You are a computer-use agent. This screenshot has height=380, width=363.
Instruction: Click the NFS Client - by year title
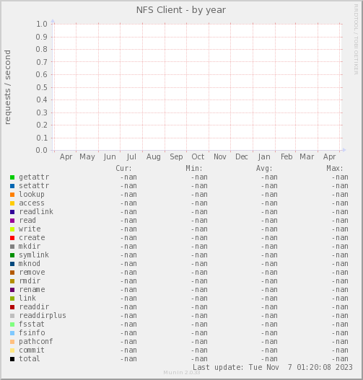[x=181, y=10]
